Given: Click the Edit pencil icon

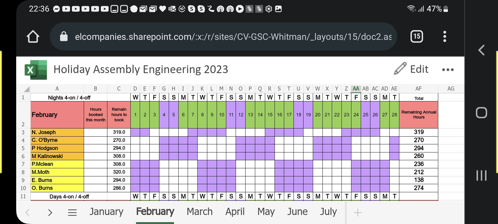Looking at the screenshot, I should point(400,69).
